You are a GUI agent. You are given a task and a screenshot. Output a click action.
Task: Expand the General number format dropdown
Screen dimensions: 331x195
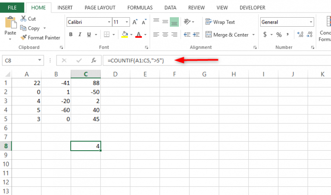pyautogui.click(x=311, y=22)
